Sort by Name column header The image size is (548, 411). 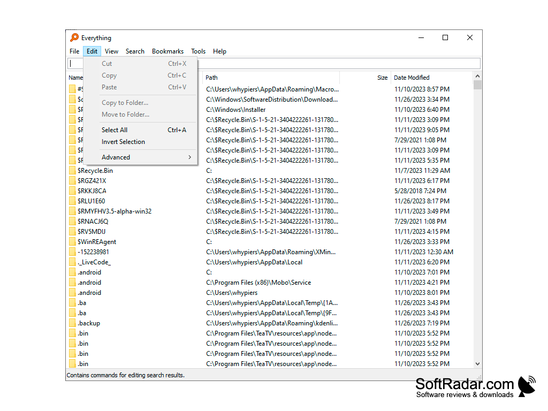75,78
